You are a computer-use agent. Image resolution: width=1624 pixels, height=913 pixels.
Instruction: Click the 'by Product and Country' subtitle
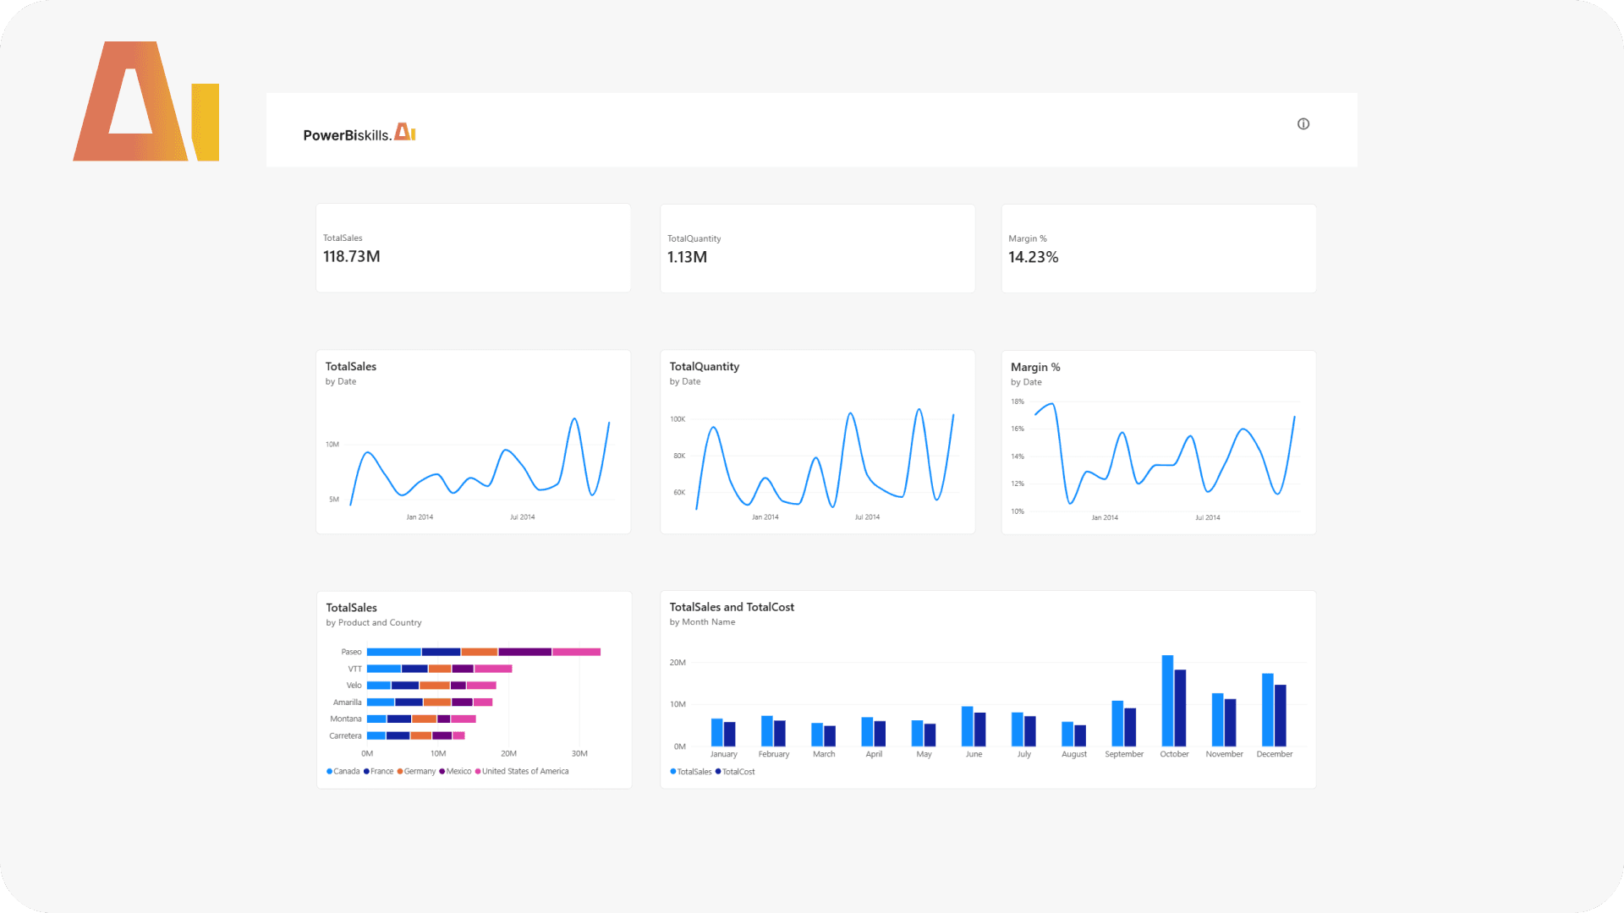pyautogui.click(x=374, y=623)
